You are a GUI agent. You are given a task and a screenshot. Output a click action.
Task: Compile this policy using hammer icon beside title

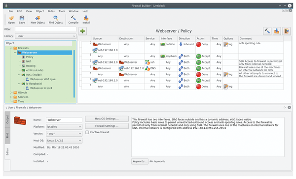(267, 31)
